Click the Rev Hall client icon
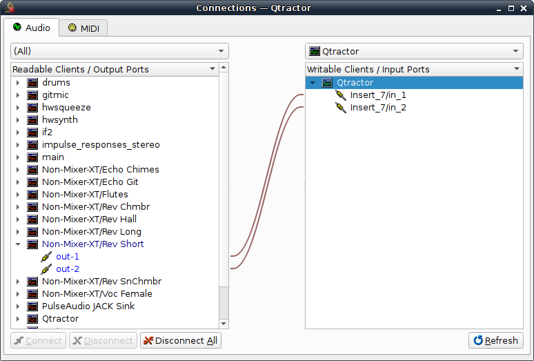Viewport: 534px width, 361px height. (x=32, y=219)
